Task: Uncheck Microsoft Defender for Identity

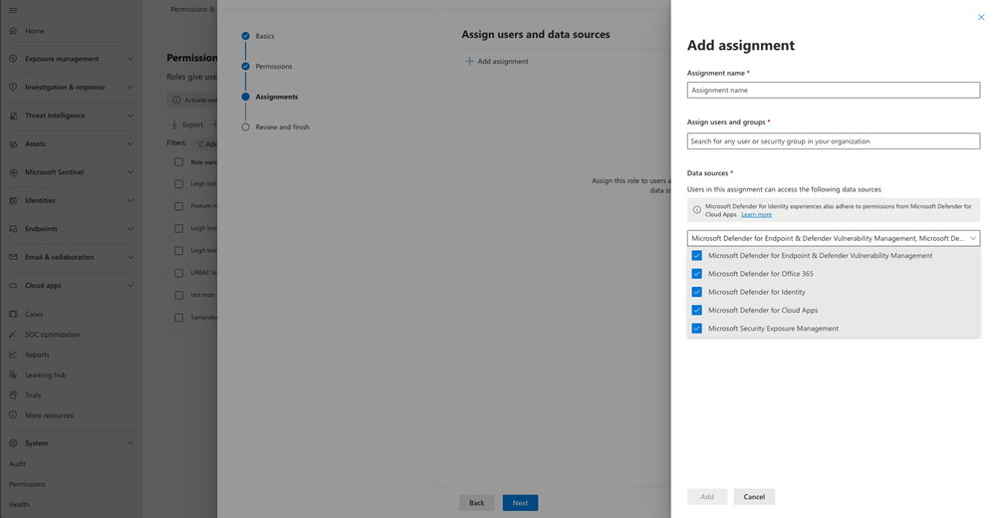Action: pos(697,292)
